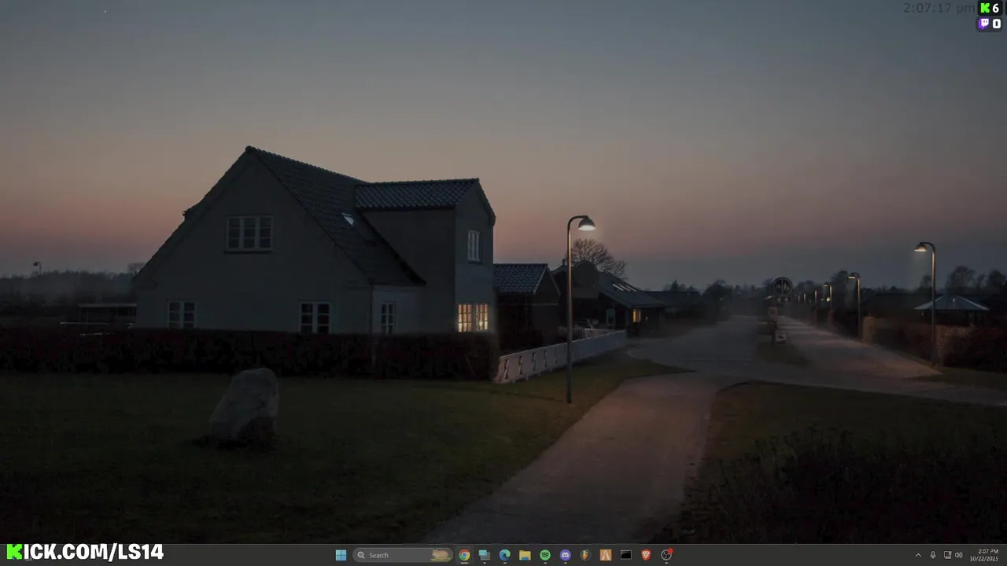Open the orange road icon app on taskbar

click(x=606, y=555)
